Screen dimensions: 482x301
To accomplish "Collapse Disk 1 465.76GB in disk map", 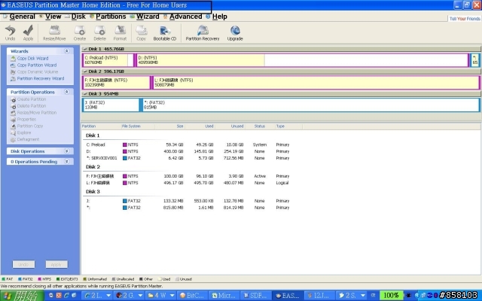I will 85,49.
